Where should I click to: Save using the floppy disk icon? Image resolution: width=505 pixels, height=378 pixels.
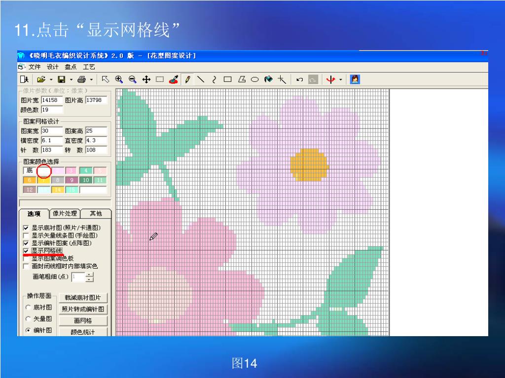pos(62,79)
